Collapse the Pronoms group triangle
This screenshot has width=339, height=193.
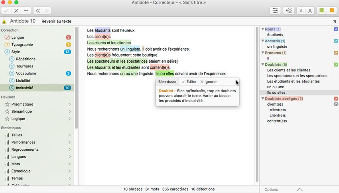(x=263, y=53)
